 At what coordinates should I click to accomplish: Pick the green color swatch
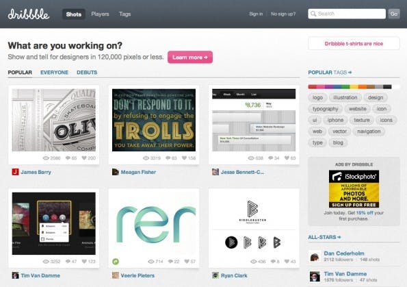345,87
